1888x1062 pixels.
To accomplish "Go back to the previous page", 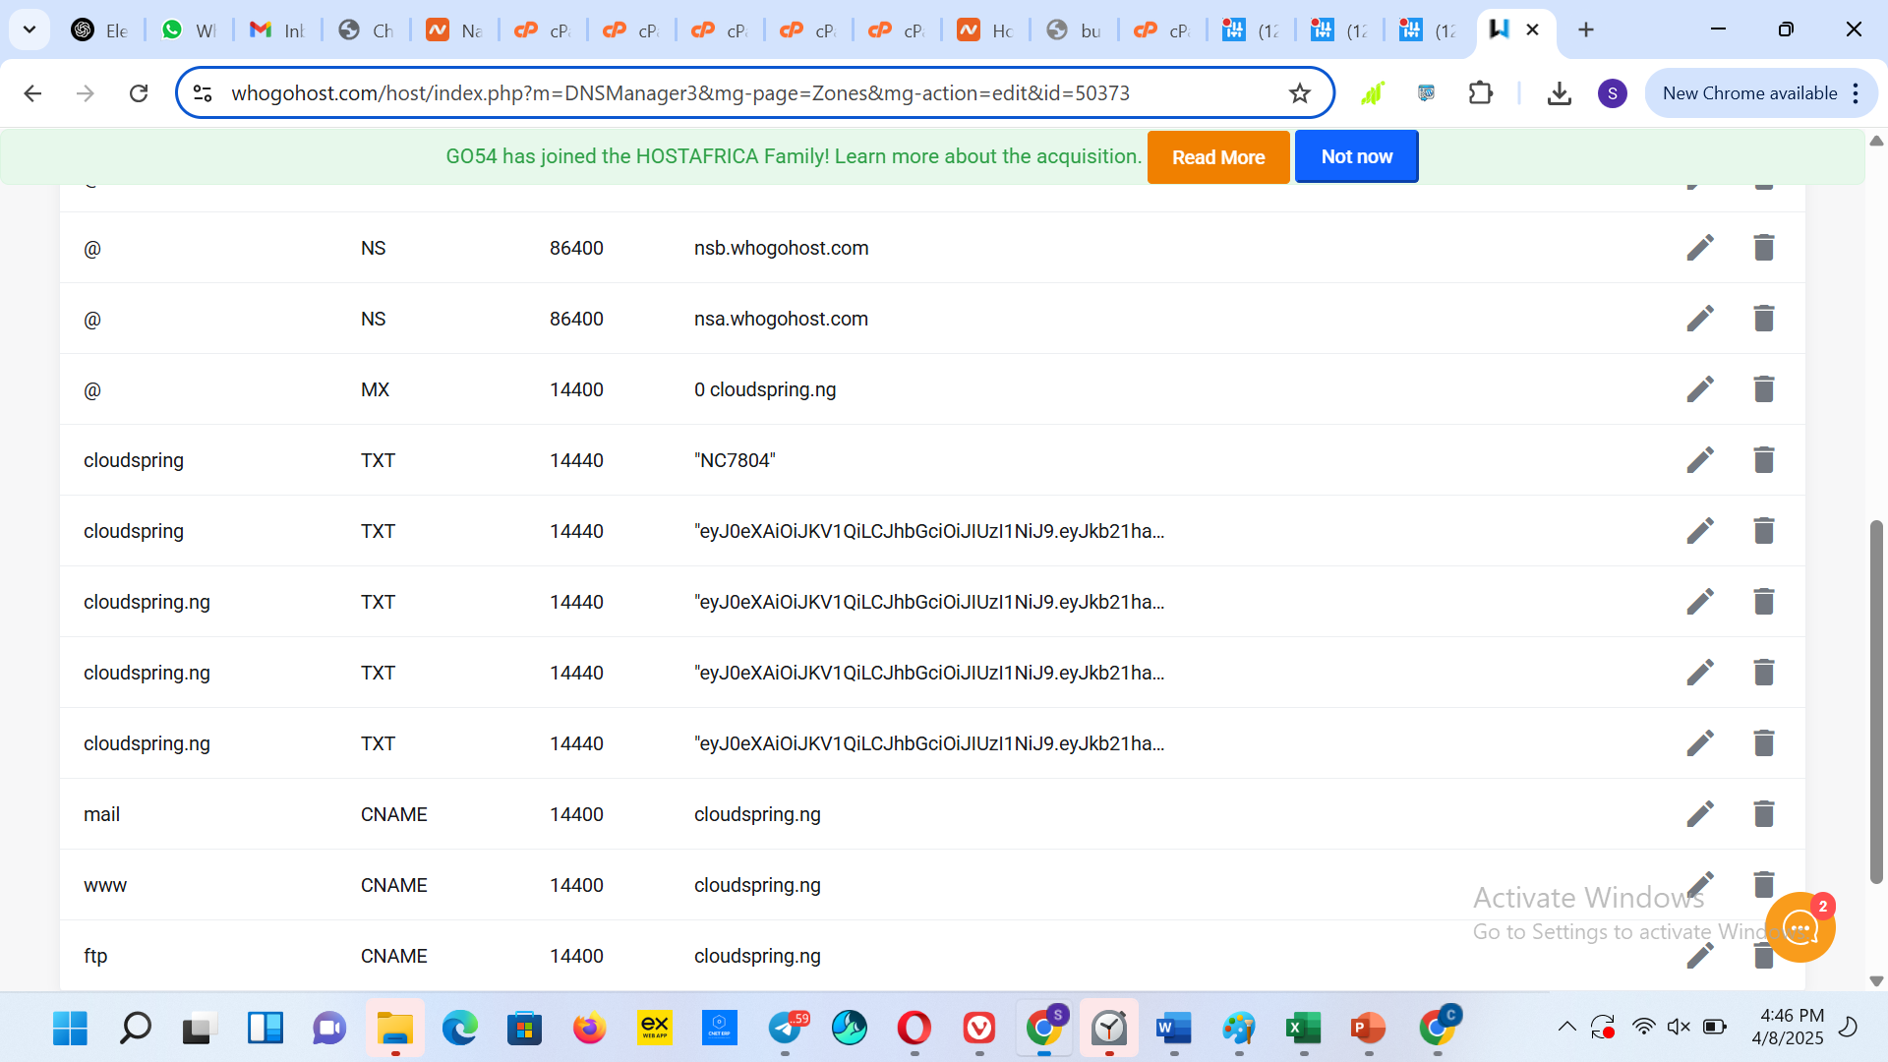I will click(x=32, y=93).
